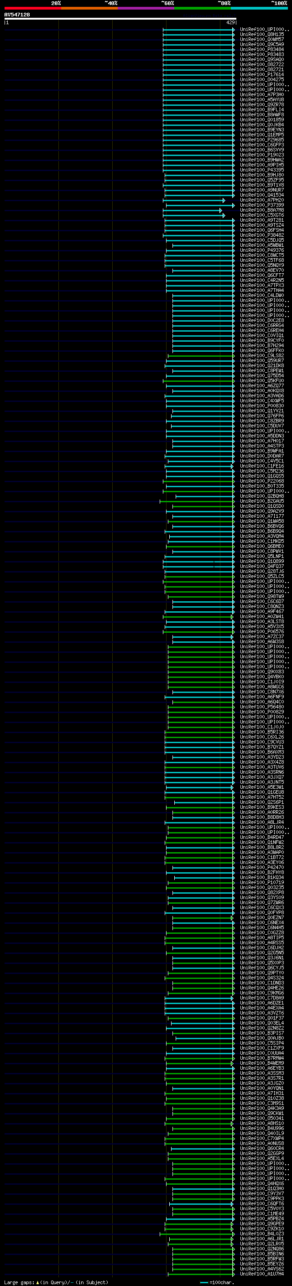
Task: Open hit UniRef100_A7P3H0
Action: pos(262,95)
